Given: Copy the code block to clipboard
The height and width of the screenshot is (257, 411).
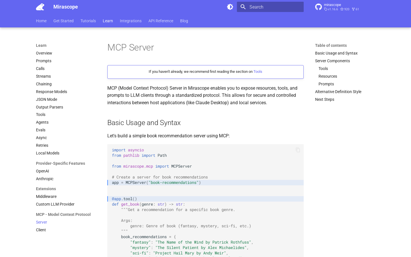Looking at the screenshot, I should click(x=298, y=150).
